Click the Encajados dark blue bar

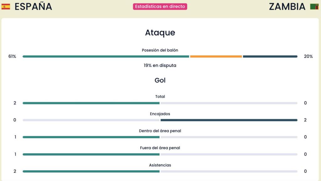click(229, 120)
